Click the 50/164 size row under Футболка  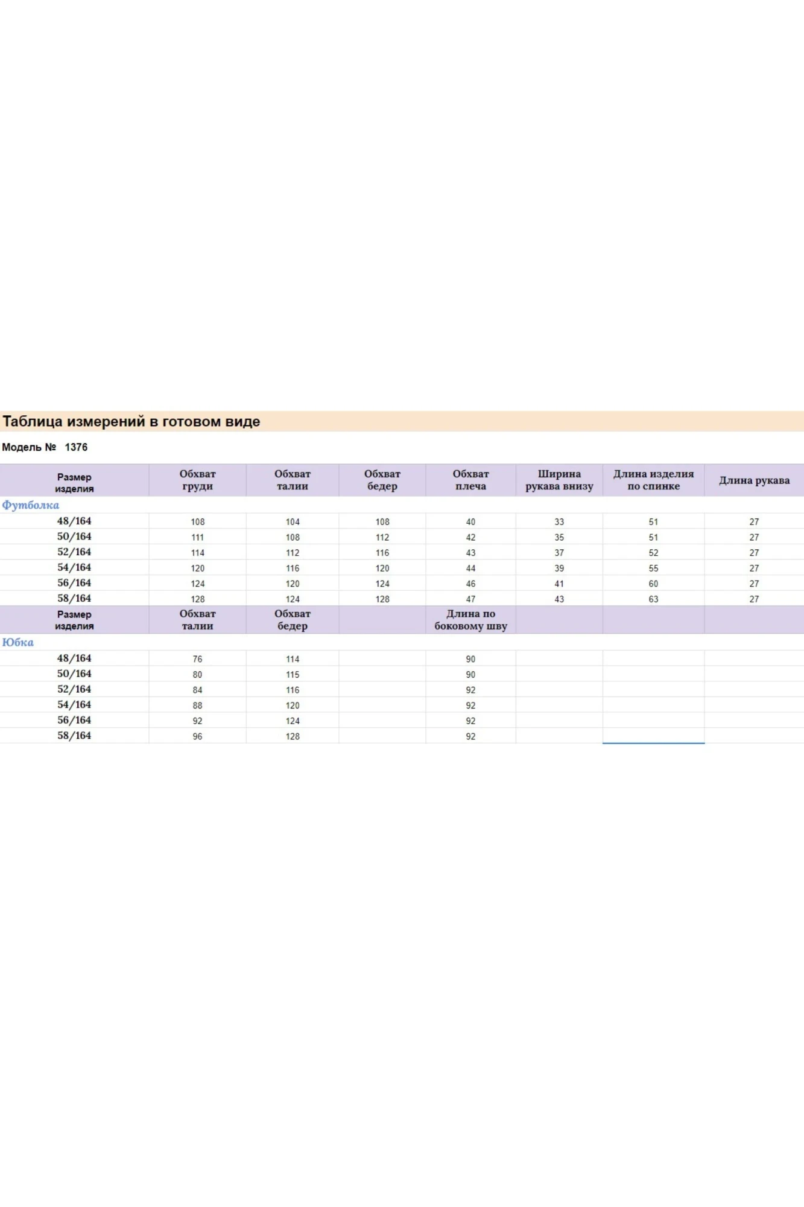[402, 537]
